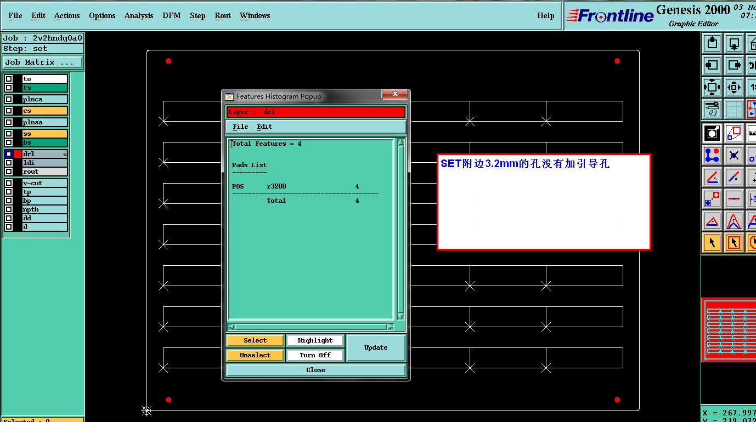Click the histogram popup vertical scrollbar up arrow
This screenshot has height=422, width=756.
(x=400, y=142)
